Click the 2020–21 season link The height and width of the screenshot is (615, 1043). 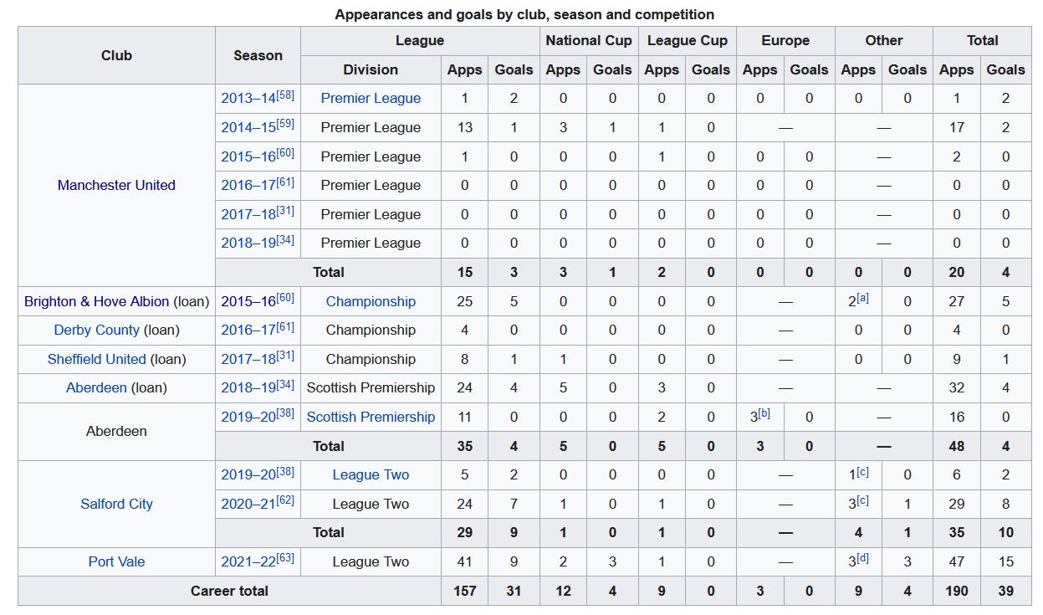[x=248, y=504]
